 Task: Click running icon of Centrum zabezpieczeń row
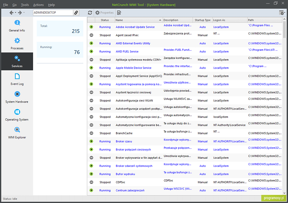91,190
